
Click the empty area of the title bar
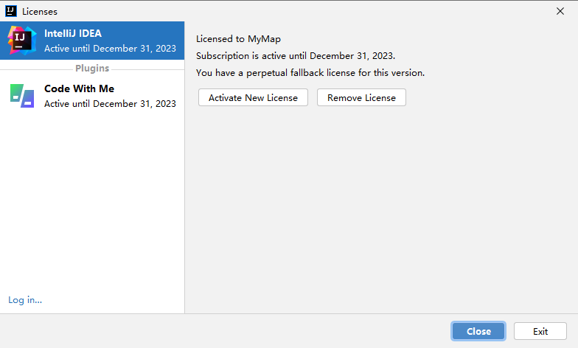coord(295,11)
